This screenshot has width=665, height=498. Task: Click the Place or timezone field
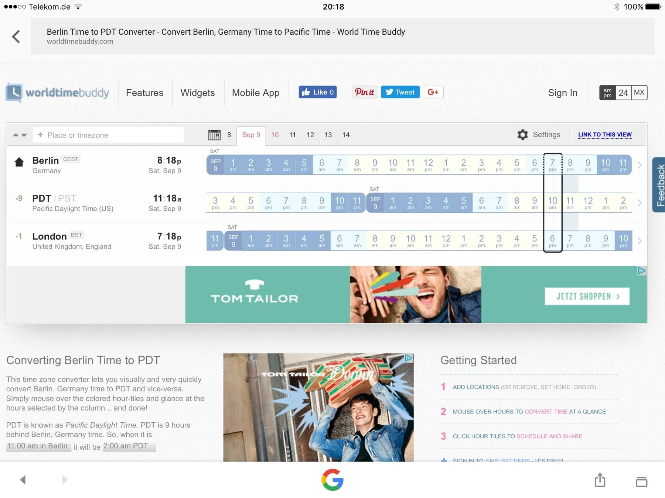(x=108, y=135)
